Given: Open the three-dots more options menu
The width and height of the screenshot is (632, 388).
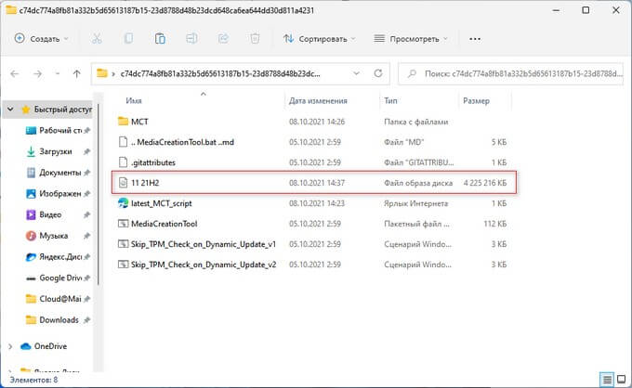Looking at the screenshot, I should pyautogui.click(x=475, y=39).
